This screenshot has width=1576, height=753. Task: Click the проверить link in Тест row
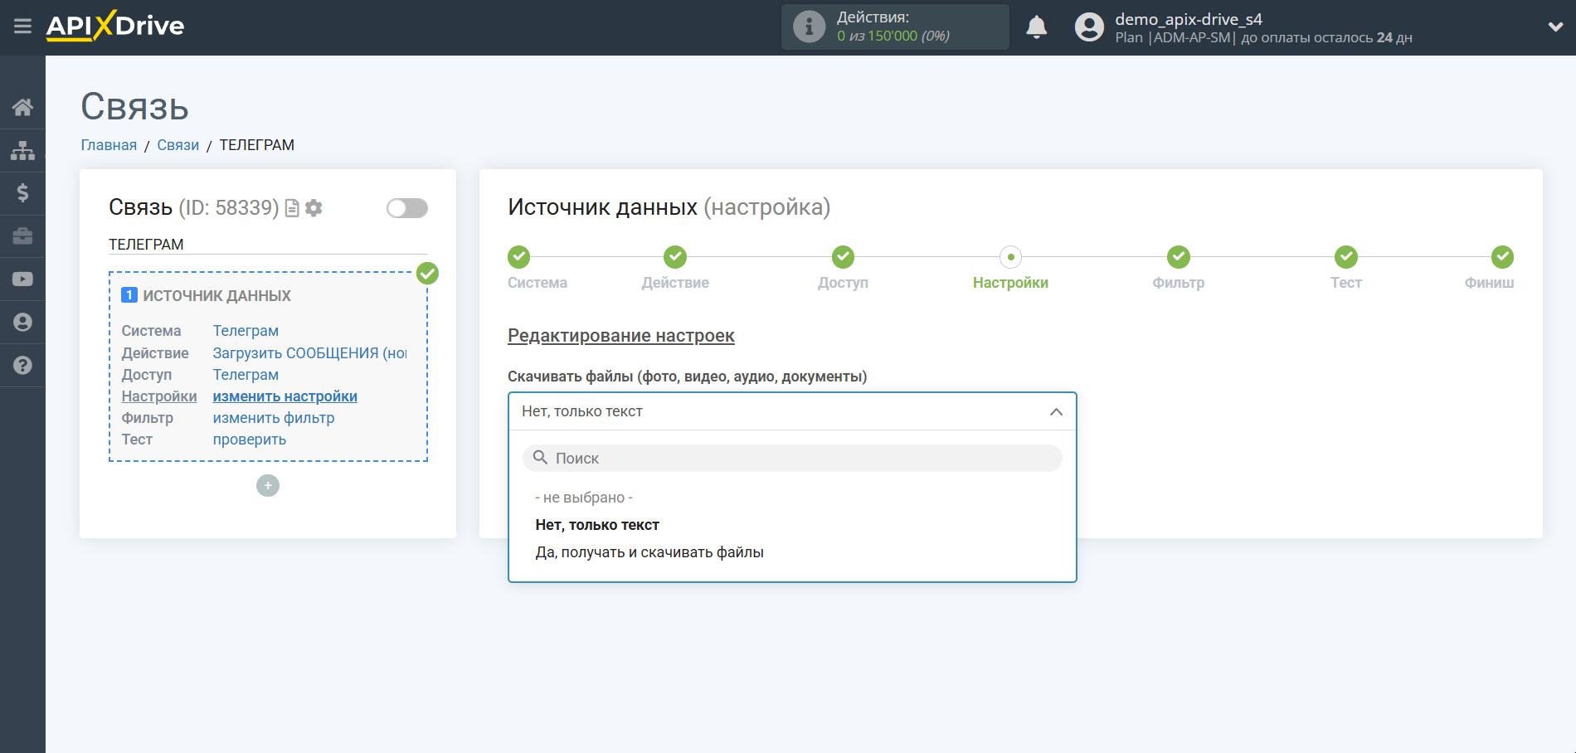tap(249, 439)
